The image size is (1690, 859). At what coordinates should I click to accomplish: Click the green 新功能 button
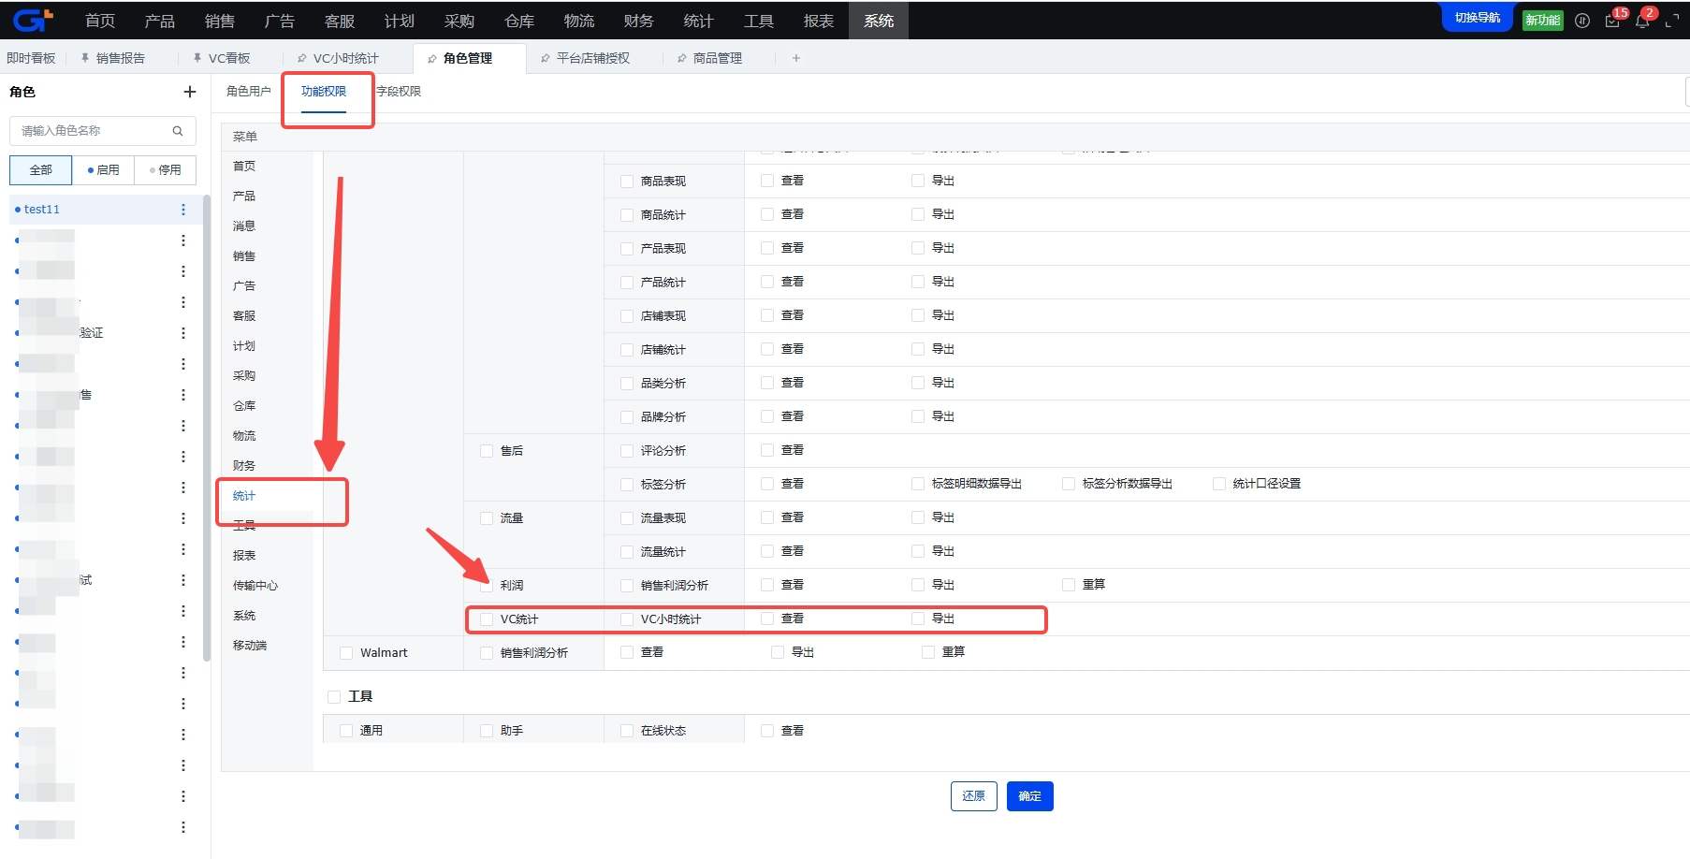click(1543, 21)
